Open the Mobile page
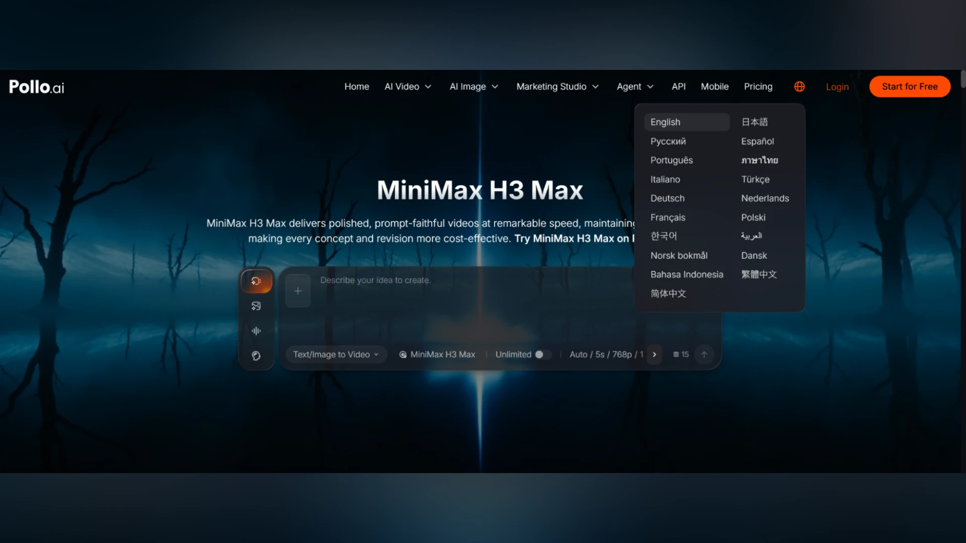 coord(714,86)
